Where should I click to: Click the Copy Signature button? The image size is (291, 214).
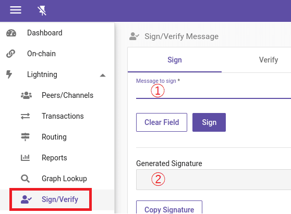coord(169,208)
